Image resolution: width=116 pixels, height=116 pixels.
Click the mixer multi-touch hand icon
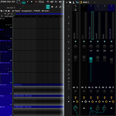coord(70,2)
